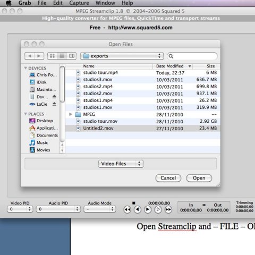The image size is (255, 255).
Task: Open the Capture menu
Action: click(x=79, y=3)
